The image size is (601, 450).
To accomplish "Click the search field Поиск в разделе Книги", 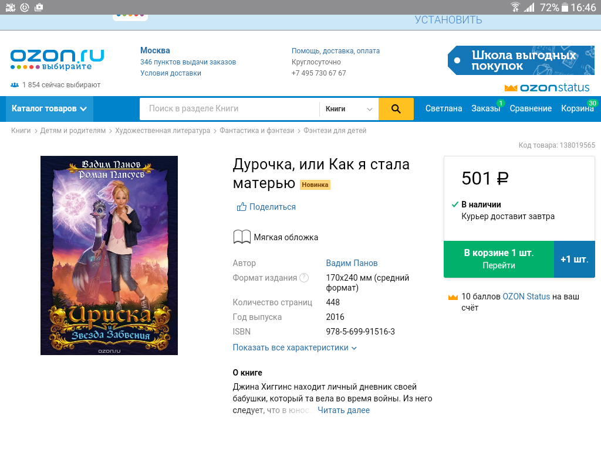I will click(x=229, y=109).
